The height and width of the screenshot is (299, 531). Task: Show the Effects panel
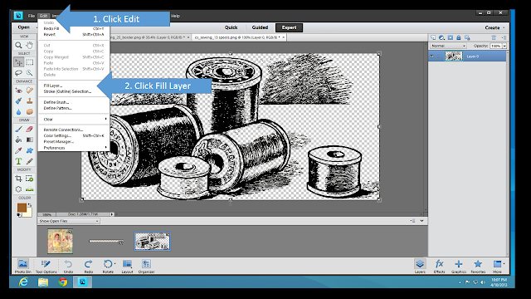(439, 266)
